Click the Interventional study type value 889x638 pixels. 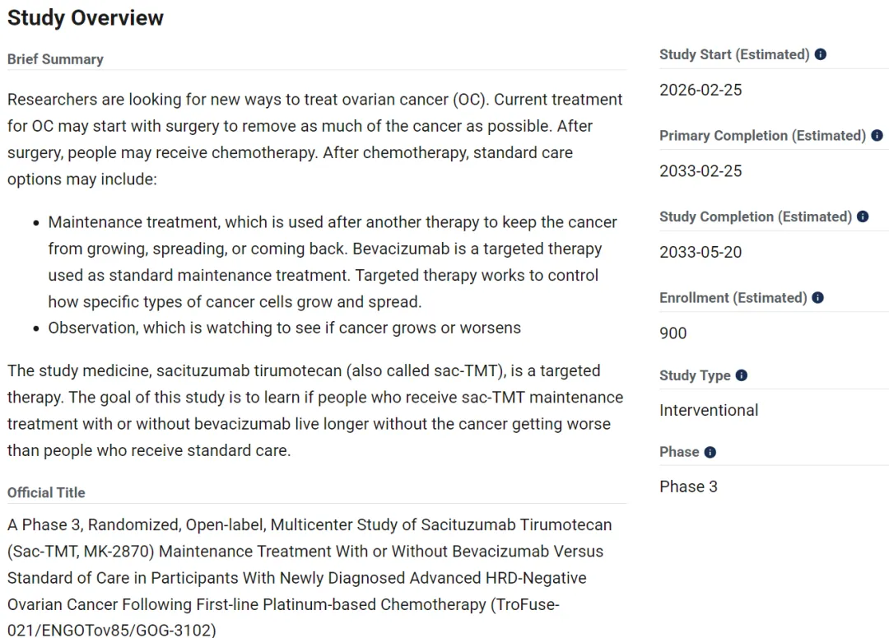(x=708, y=410)
